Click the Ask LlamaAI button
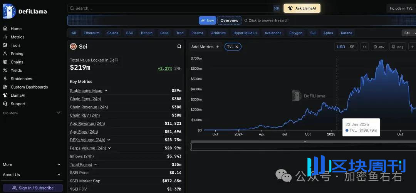Image resolution: width=416 pixels, height=193 pixels. [x=302, y=8]
